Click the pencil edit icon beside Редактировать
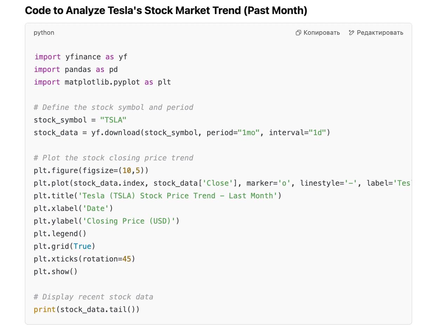 (351, 33)
